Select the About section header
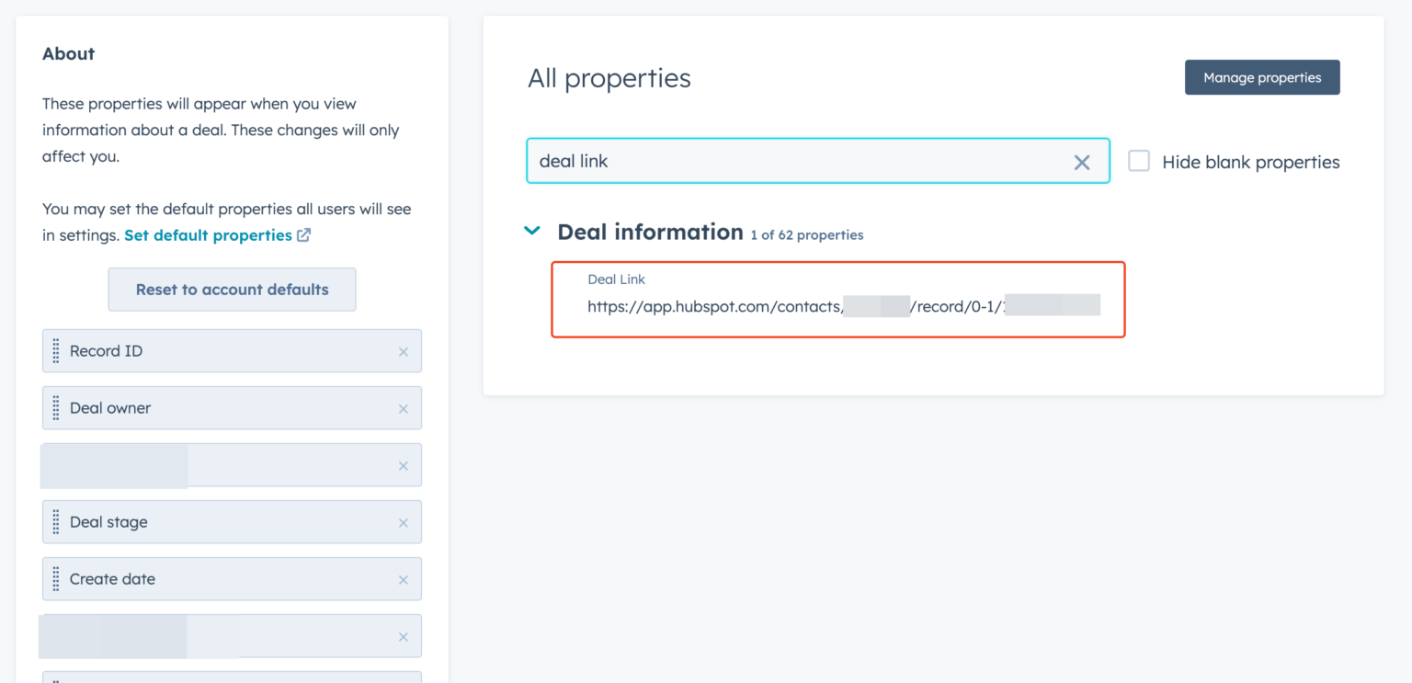The height and width of the screenshot is (683, 1412). coord(68,53)
